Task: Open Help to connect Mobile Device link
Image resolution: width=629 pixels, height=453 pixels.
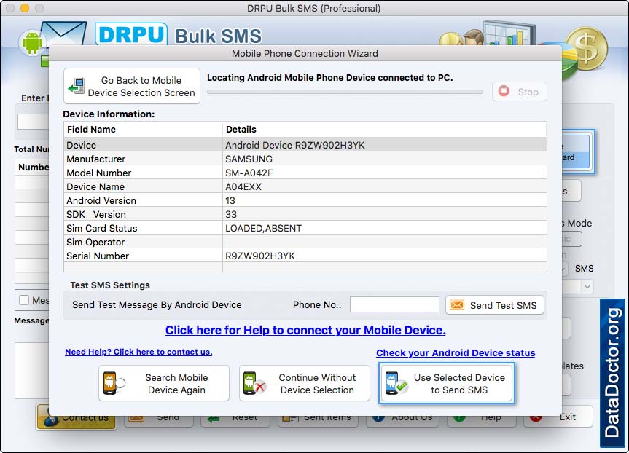Action: pos(305,330)
